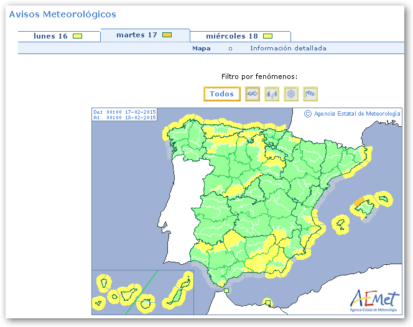Image resolution: width=413 pixels, height=327 pixels.
Task: Switch to the miércoles 18 tab
Action: pyautogui.click(x=239, y=36)
